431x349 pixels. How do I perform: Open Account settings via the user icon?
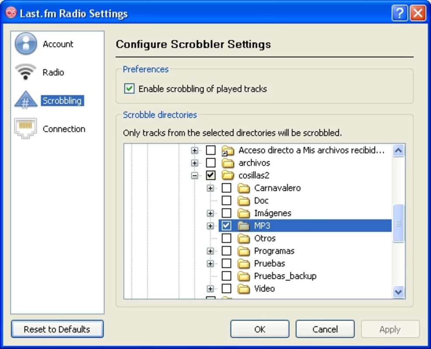(x=26, y=43)
